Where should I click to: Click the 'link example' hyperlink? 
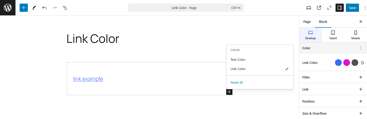88,79
